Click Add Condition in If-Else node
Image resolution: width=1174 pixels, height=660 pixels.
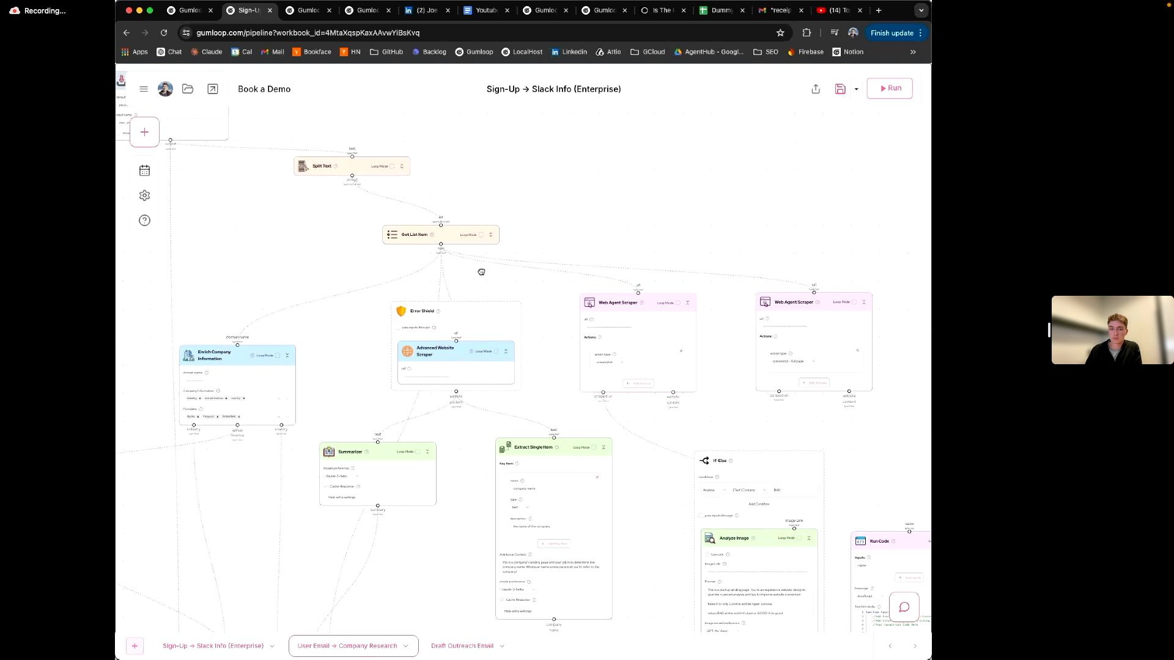[759, 504]
